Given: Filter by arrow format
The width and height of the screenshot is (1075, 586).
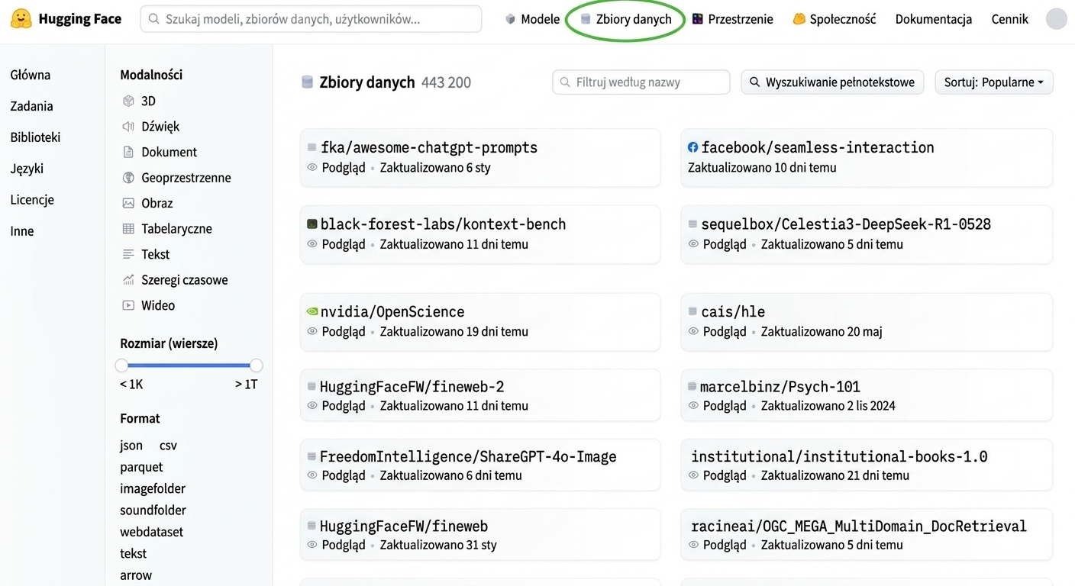Looking at the screenshot, I should tap(136, 575).
